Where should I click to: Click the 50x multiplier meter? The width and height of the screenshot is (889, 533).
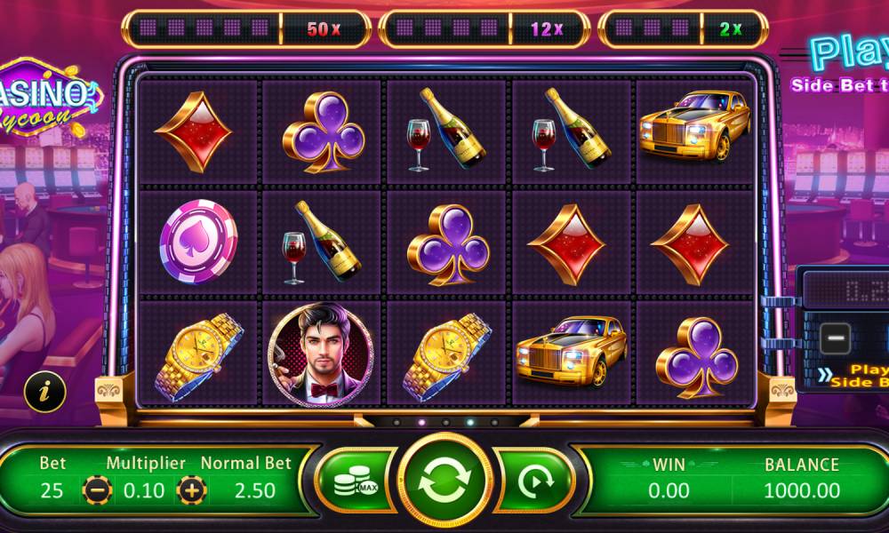(246, 28)
